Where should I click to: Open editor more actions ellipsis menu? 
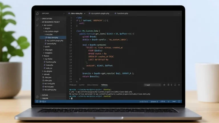(179, 13)
